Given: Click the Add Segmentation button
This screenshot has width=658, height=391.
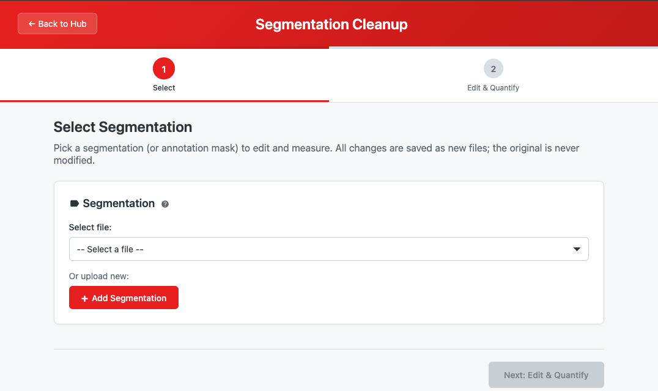Looking at the screenshot, I should coord(124,298).
